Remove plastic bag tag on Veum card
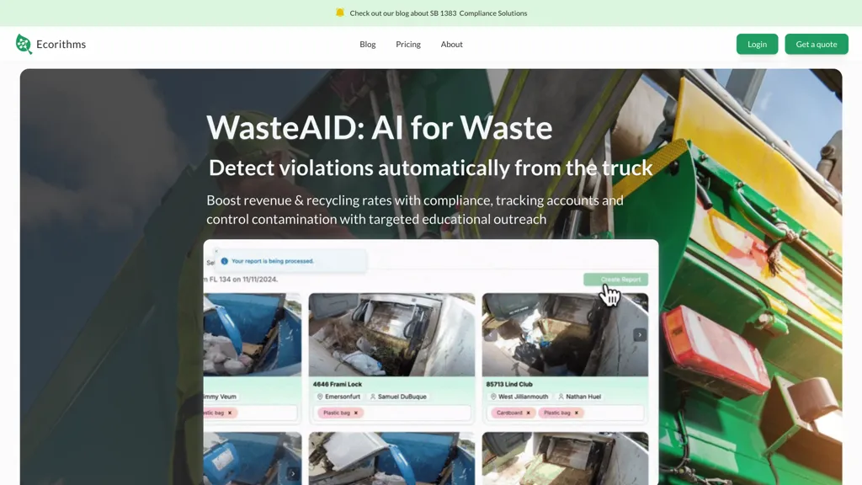 [x=230, y=413]
